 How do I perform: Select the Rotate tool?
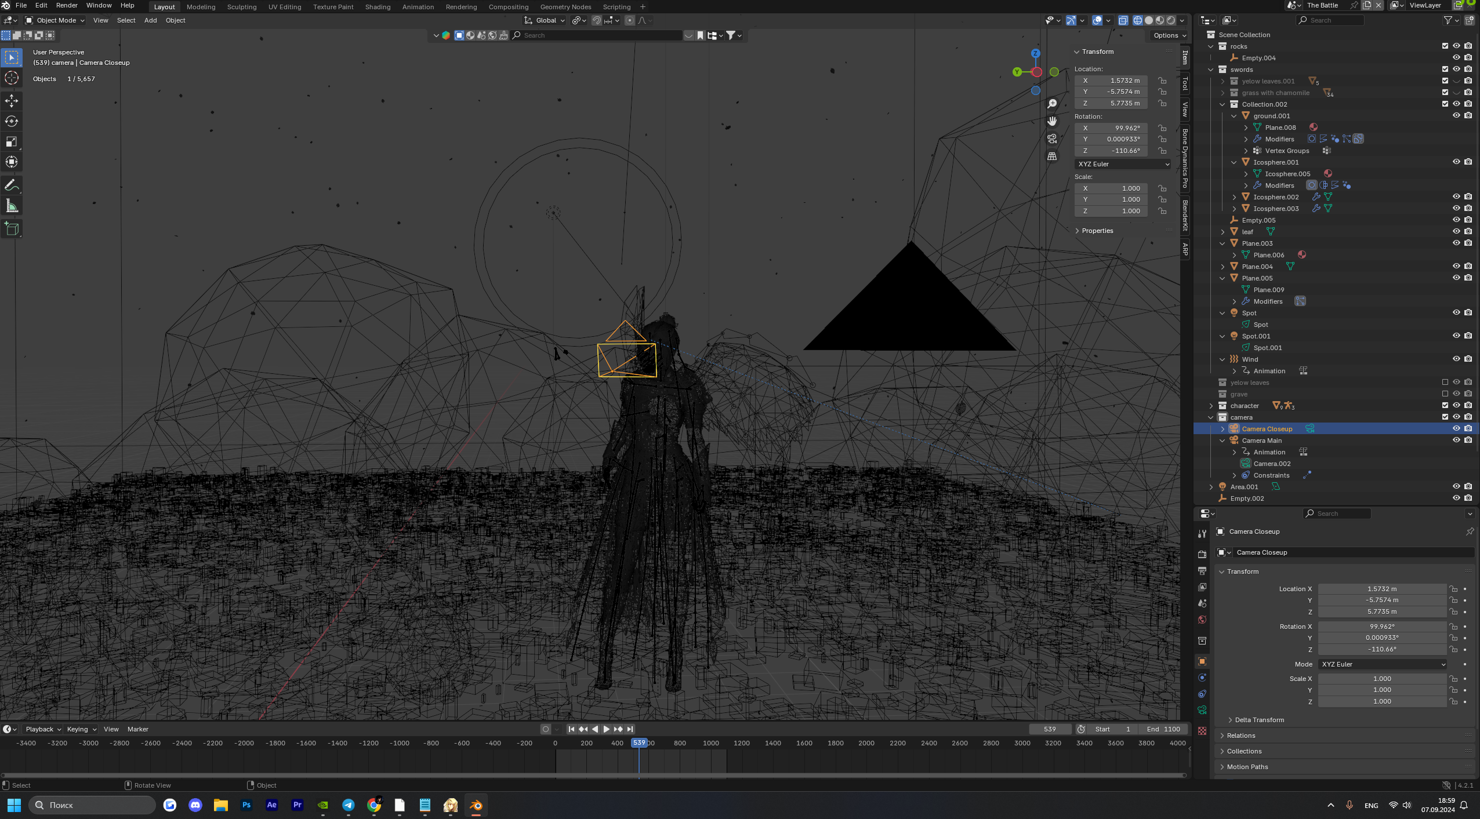pos(12,121)
